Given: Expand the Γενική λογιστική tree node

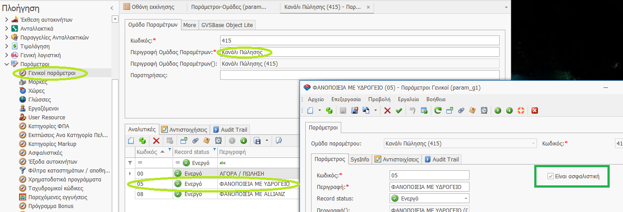Looking at the screenshot, I should (6, 55).
